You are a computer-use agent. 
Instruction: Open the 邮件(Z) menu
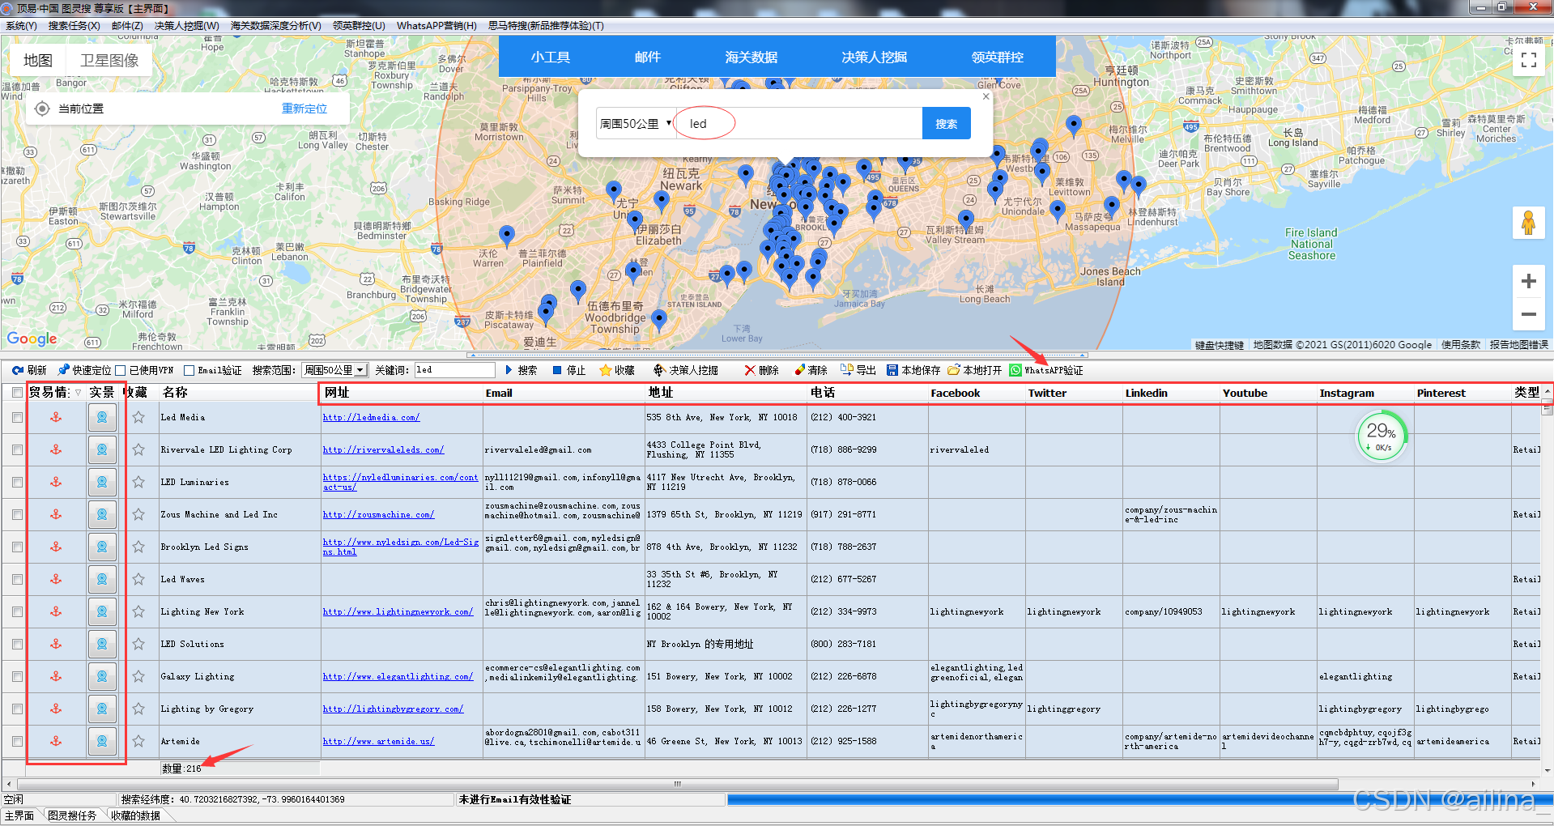point(127,26)
